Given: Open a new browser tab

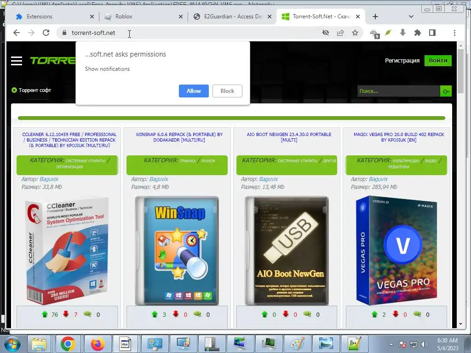Looking at the screenshot, I should pos(375,17).
